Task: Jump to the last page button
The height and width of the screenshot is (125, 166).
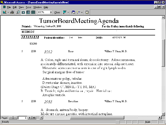Action: pos(34,118)
